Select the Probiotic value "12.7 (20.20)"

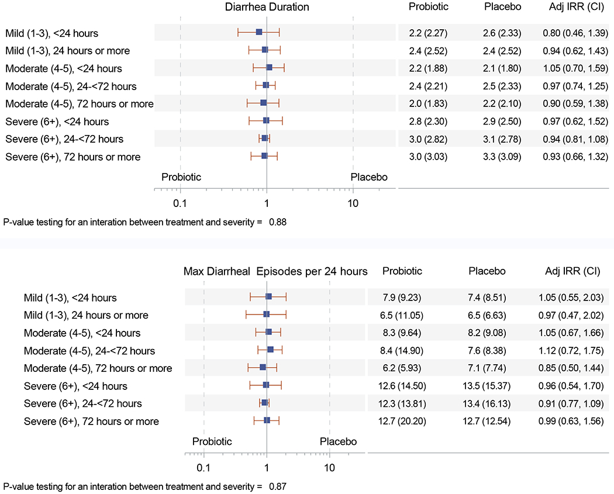point(402,421)
